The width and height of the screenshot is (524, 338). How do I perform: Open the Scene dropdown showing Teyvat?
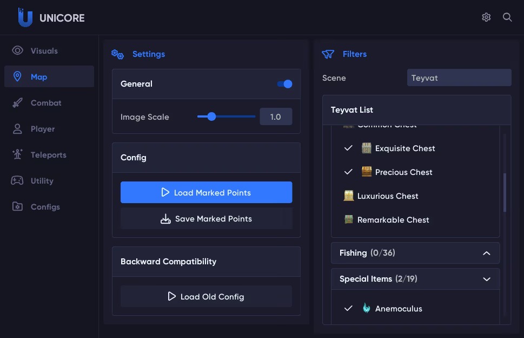pos(459,77)
